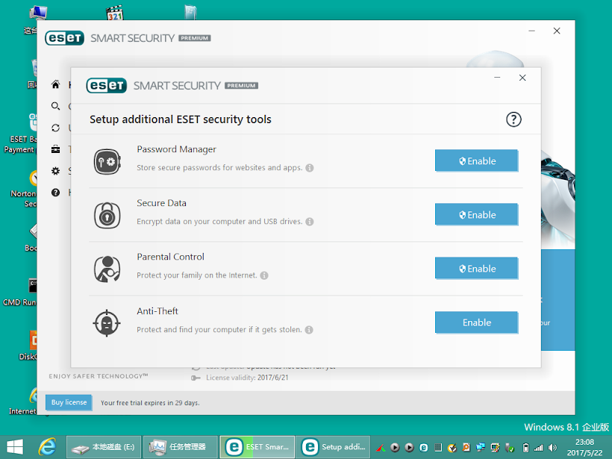Switch to Setup additional taskbar button
The height and width of the screenshot is (459, 612).
tap(333, 447)
